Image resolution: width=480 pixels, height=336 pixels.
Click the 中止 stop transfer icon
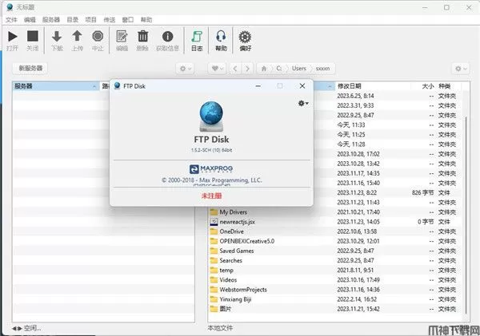98,36
